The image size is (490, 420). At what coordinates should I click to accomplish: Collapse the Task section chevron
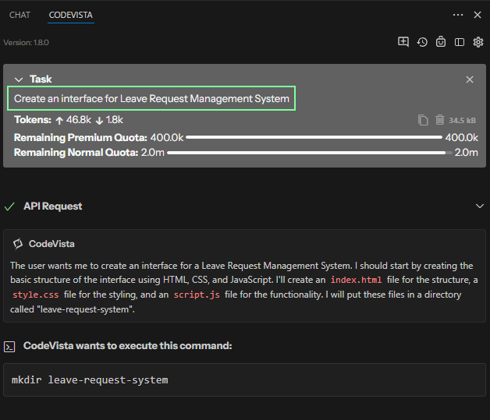pos(19,79)
